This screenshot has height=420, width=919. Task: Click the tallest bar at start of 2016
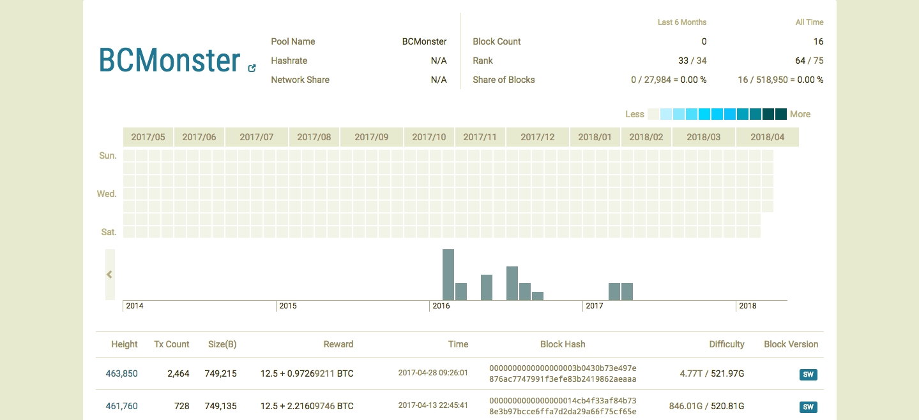[448, 275]
